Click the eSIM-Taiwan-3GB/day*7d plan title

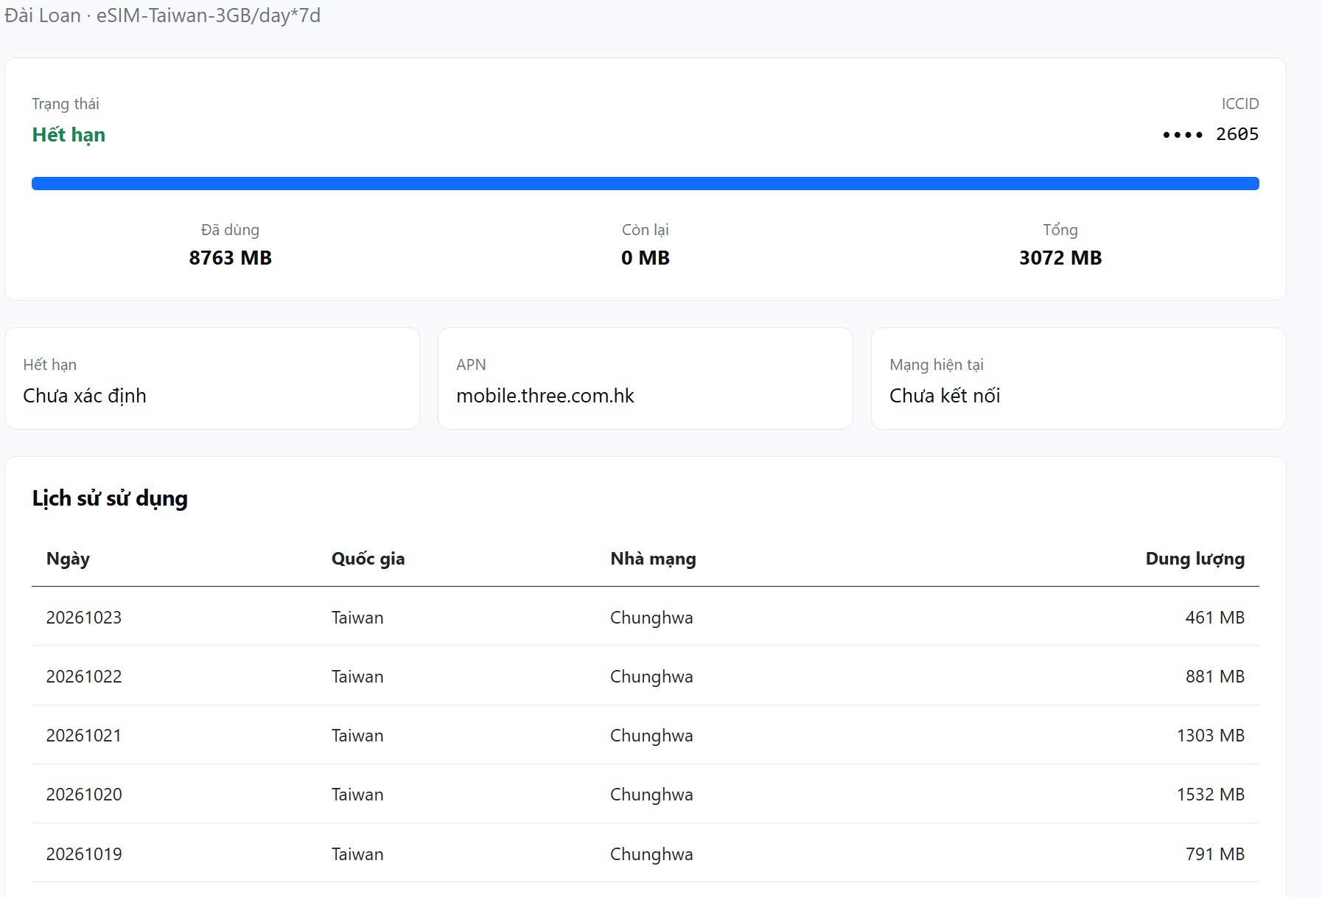(x=209, y=15)
